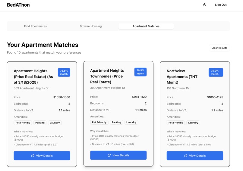Click the external-link icon in Apartment Heights Townhomes View Details
243x171 pixels.
point(109,155)
